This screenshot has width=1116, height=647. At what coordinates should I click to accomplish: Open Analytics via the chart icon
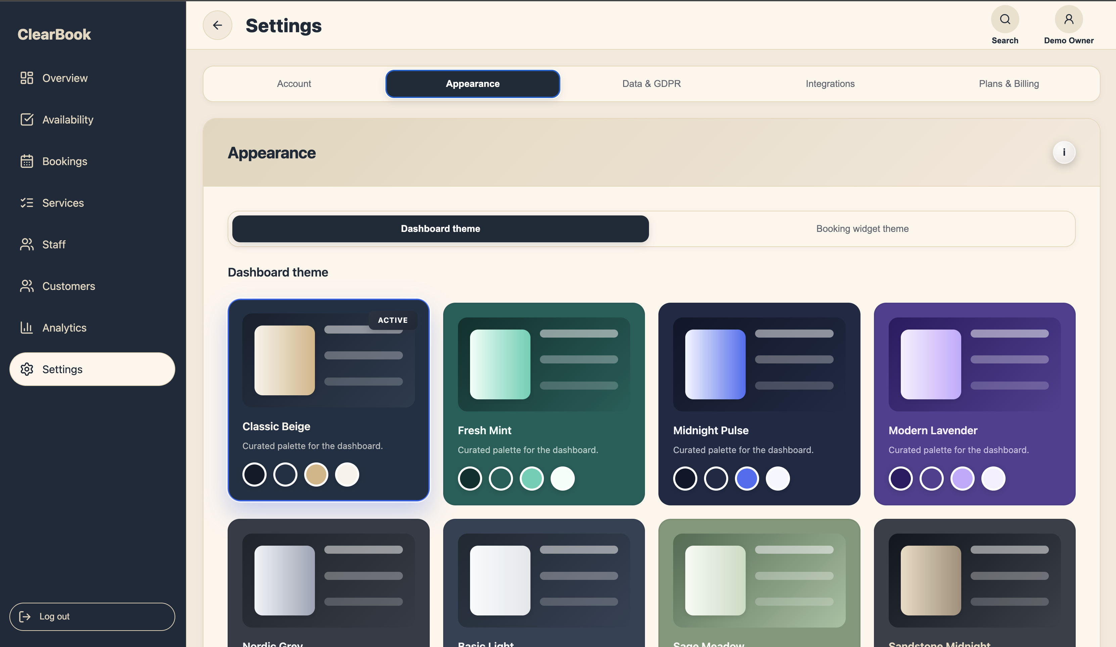(27, 328)
